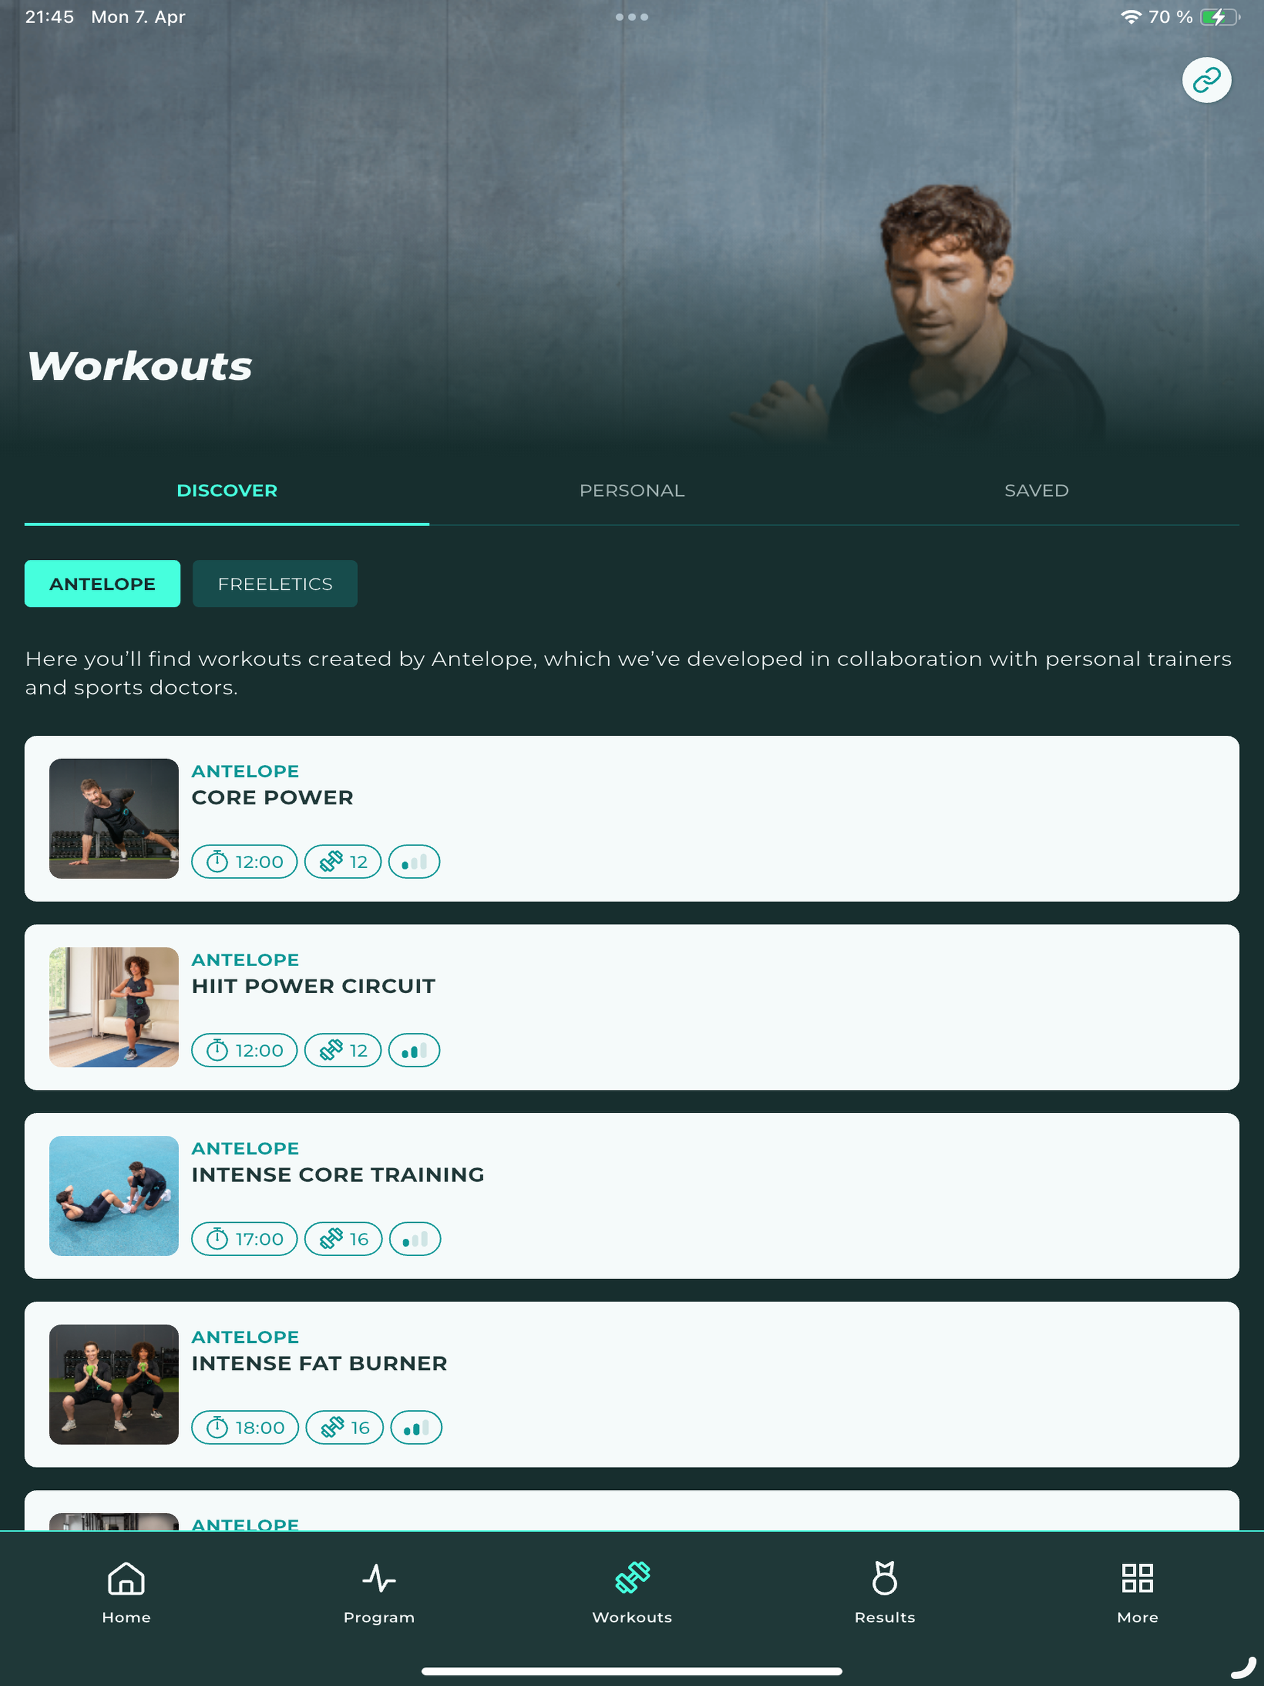The height and width of the screenshot is (1686, 1264).
Task: Tap Intense Core Training 17:00 duration badge
Action: (244, 1239)
